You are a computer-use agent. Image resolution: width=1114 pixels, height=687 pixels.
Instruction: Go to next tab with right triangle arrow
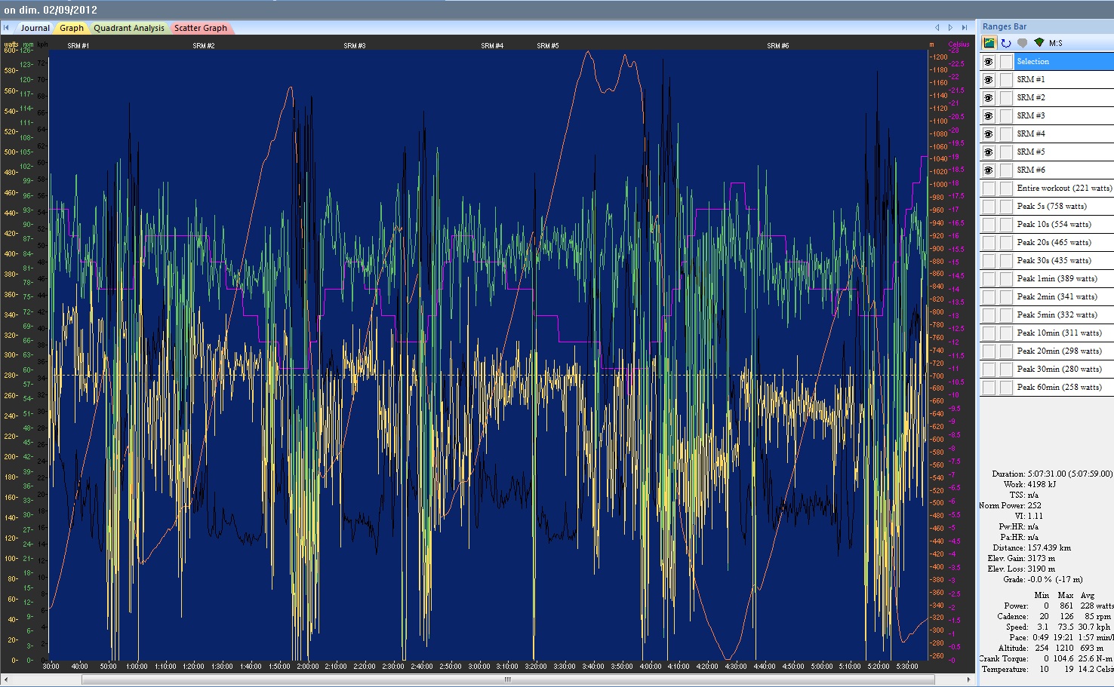[950, 28]
